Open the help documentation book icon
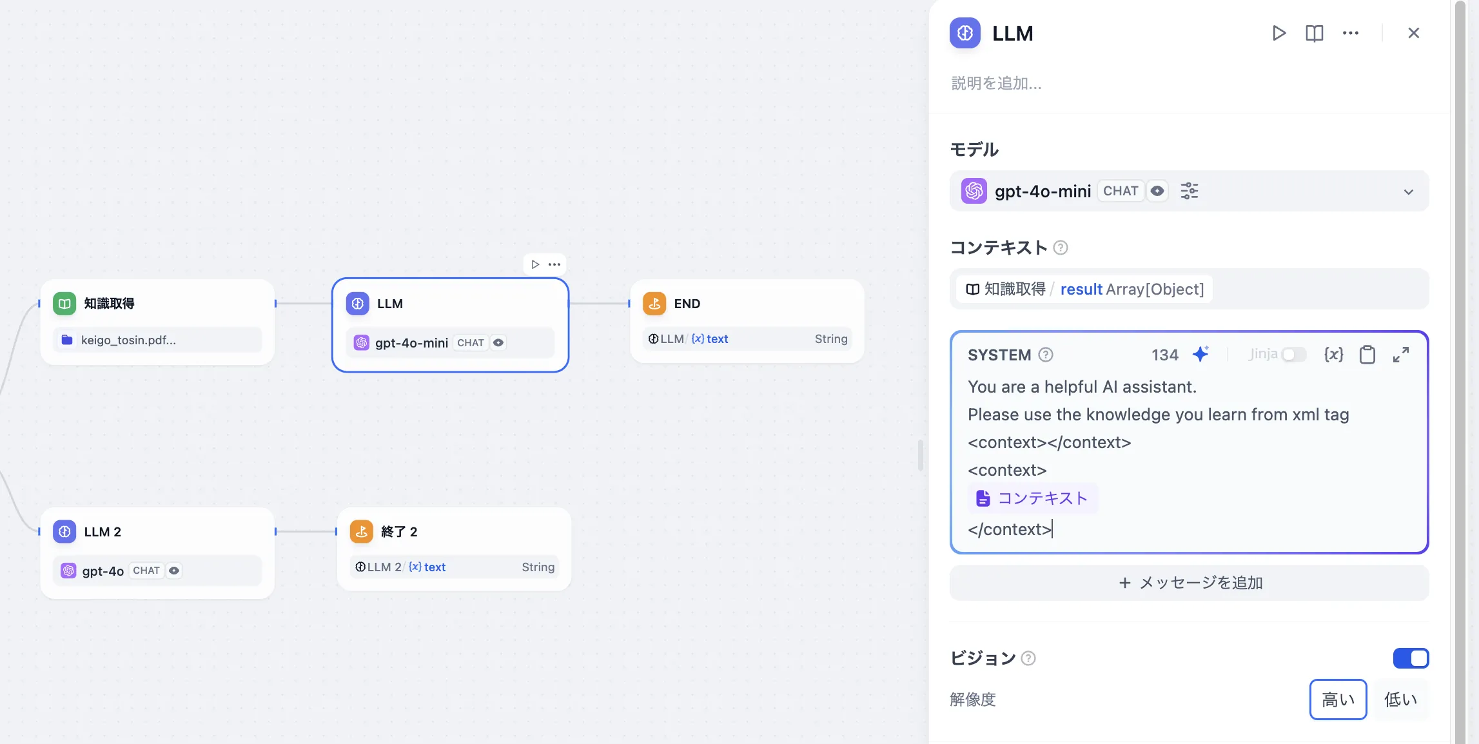Screen dimensions: 1479x744 tap(1314, 33)
